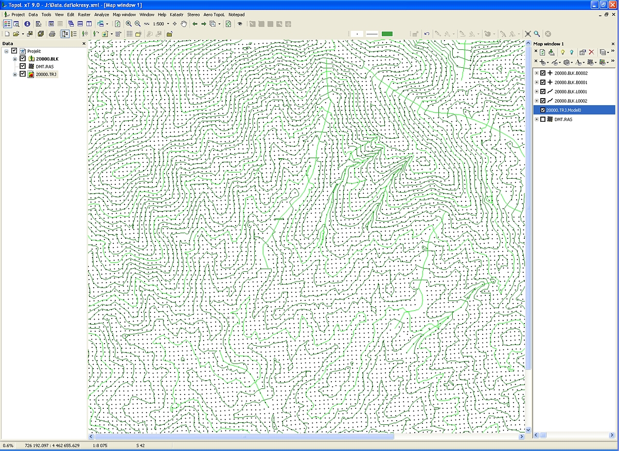Click the print icon in toolbar
Viewport: 619px width, 451px height.
(x=52, y=34)
